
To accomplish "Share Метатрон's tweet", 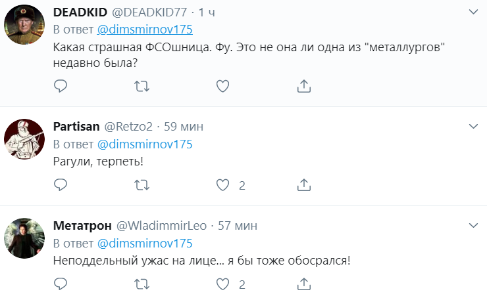I will point(303,284).
